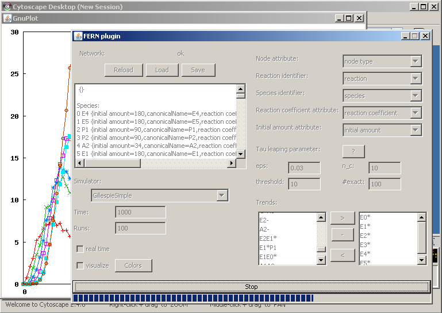Image resolution: width=442 pixels, height=313 pixels.
Task: Click the simulation progress bar
Action: pyautogui.click(x=251, y=298)
